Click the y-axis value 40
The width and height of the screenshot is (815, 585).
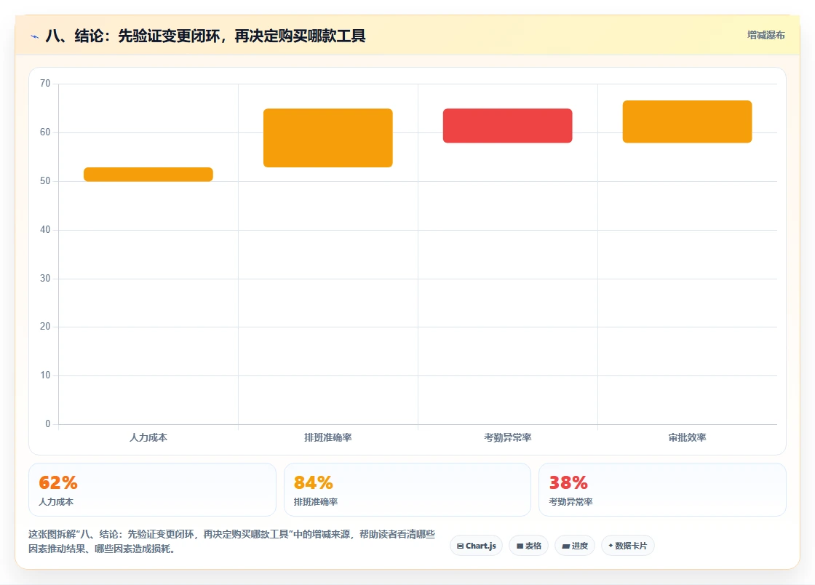45,229
